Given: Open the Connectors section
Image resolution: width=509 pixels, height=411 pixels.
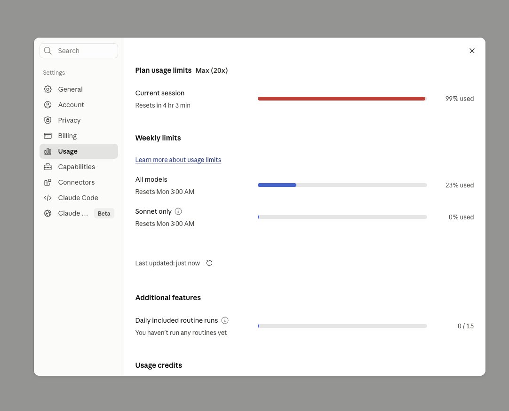Looking at the screenshot, I should pos(79,183).
